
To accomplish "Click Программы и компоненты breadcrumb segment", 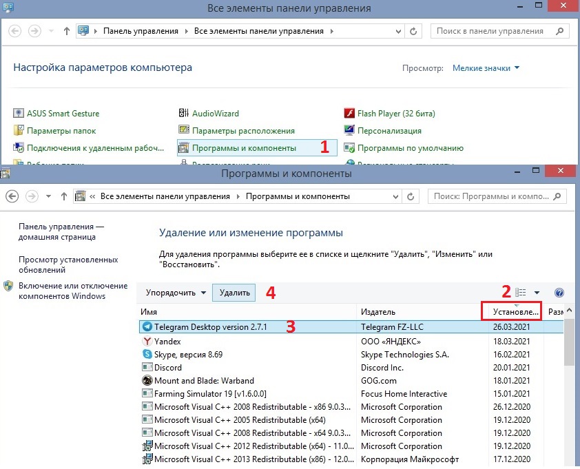I will (298, 196).
